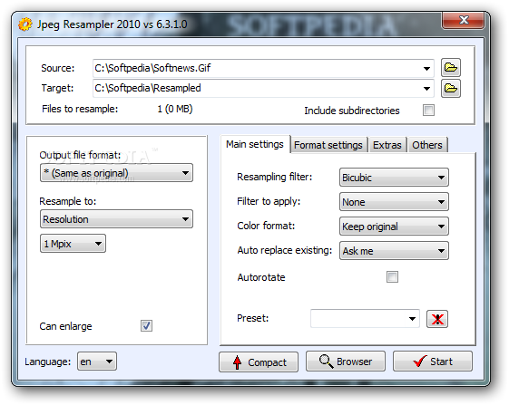Click the 'Output file format:' label
509x405 pixels.
coord(80,155)
